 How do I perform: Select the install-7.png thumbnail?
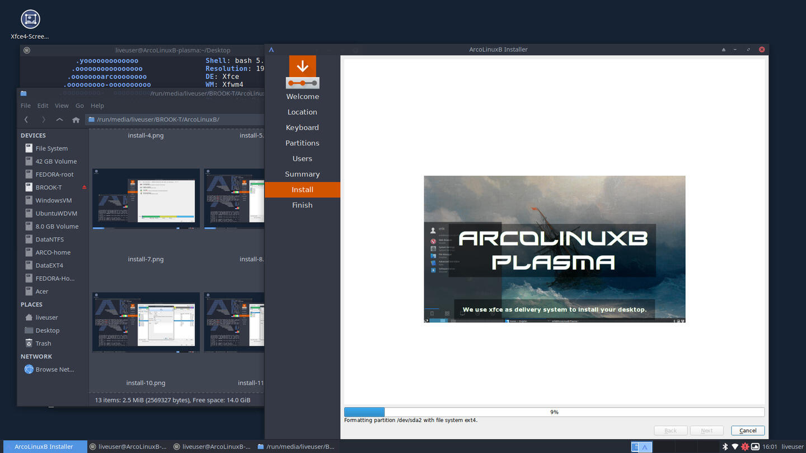(x=146, y=199)
